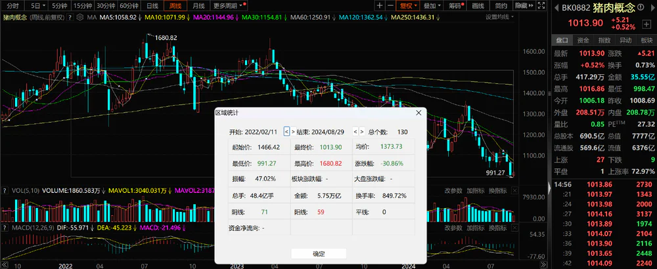Close the 区域统计 dialog

coord(418,113)
